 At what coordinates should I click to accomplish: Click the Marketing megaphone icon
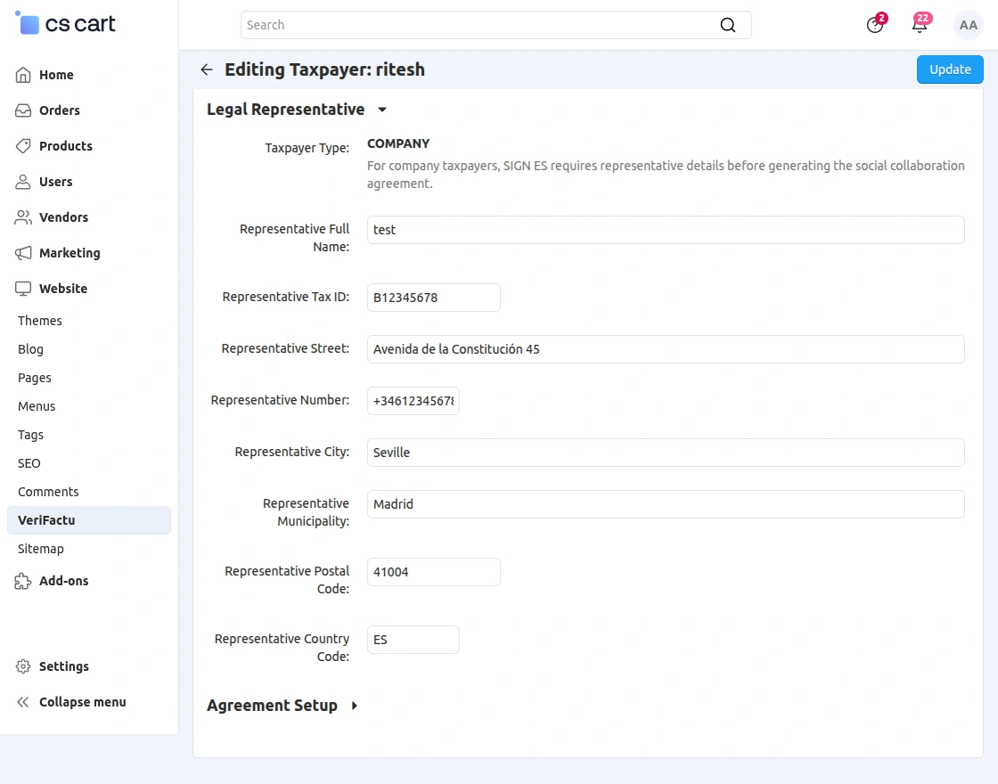23,253
